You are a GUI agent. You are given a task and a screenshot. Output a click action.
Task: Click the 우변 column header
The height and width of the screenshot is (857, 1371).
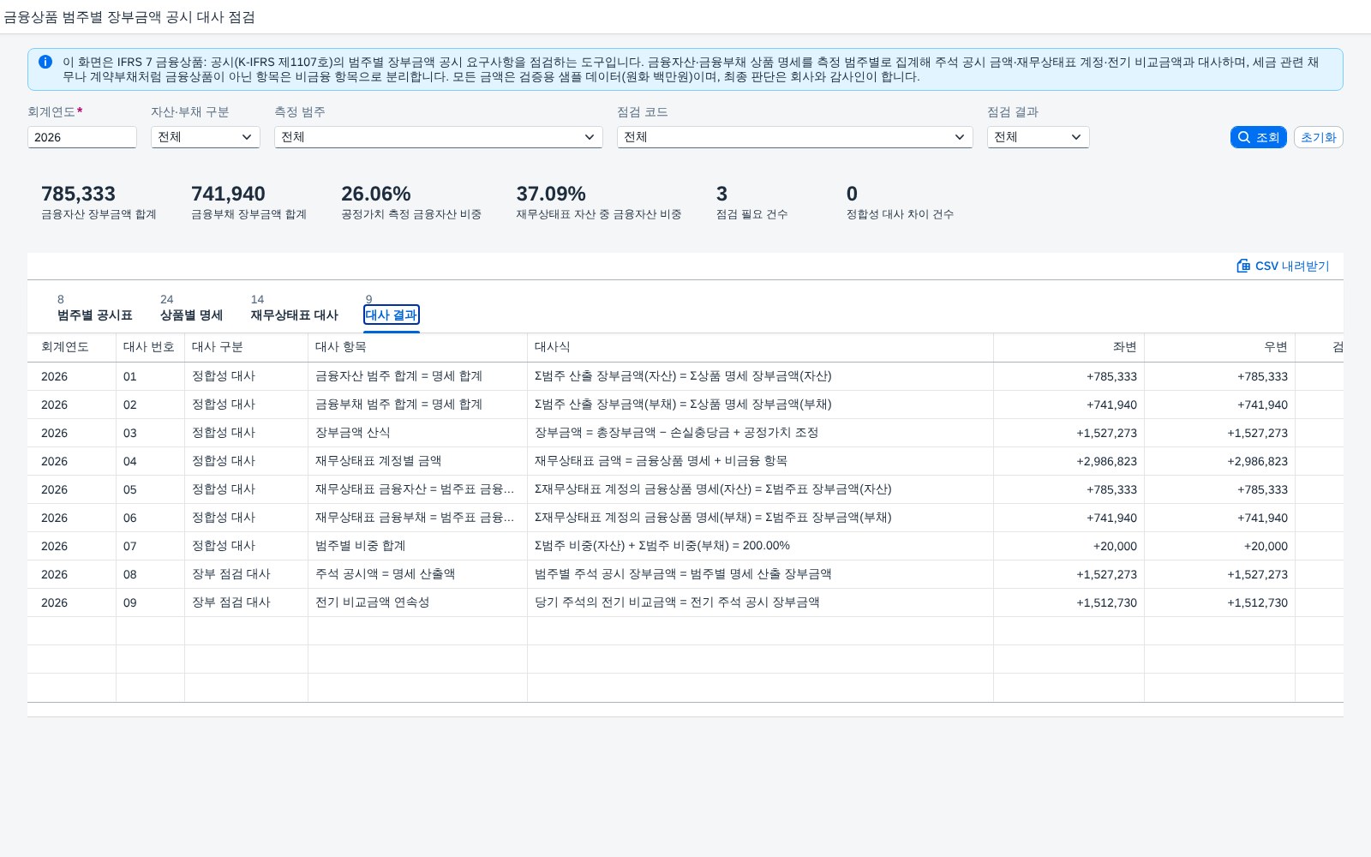pyautogui.click(x=1219, y=347)
